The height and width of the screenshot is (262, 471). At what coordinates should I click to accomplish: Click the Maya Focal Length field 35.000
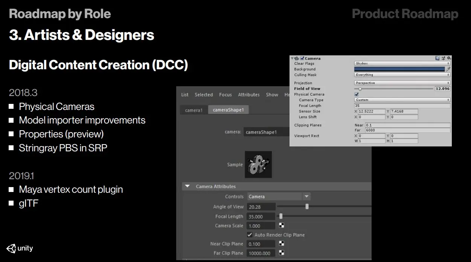pyautogui.click(x=261, y=216)
